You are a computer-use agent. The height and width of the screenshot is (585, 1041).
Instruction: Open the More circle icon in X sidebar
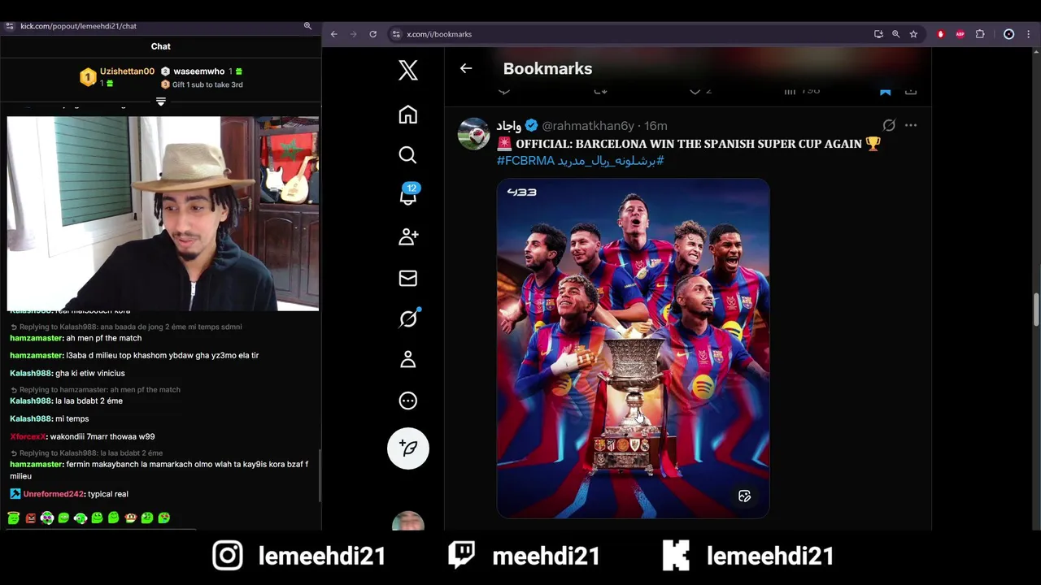point(408,401)
